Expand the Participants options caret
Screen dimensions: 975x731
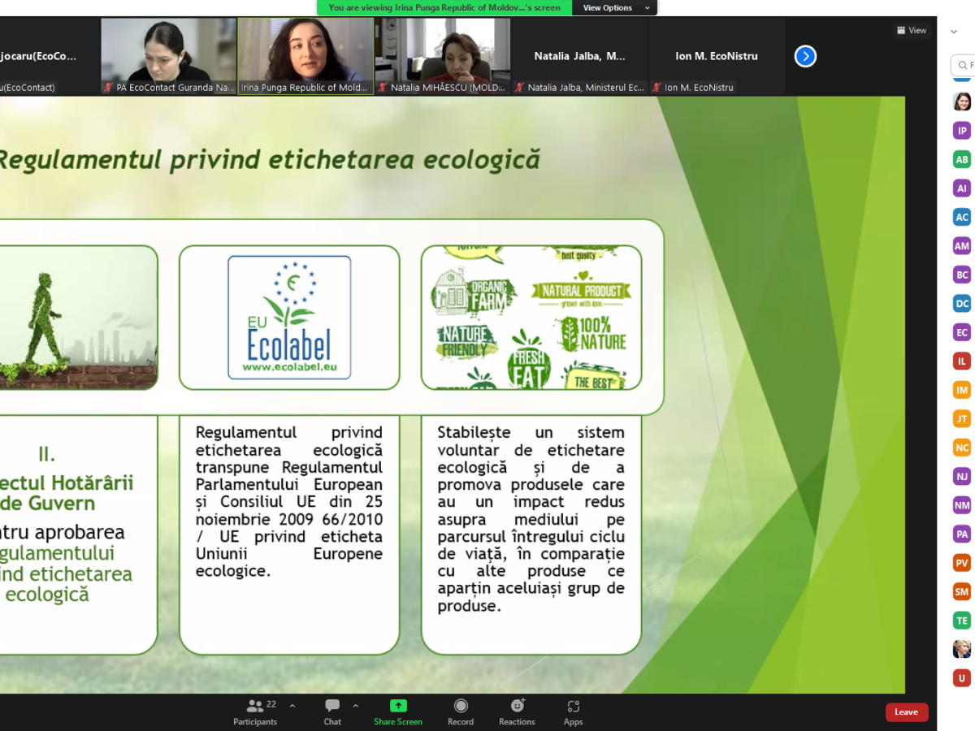(x=292, y=706)
